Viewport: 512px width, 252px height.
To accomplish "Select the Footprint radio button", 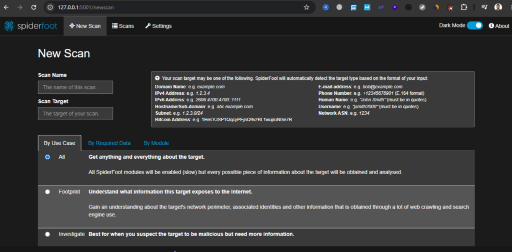I will pyautogui.click(x=47, y=192).
